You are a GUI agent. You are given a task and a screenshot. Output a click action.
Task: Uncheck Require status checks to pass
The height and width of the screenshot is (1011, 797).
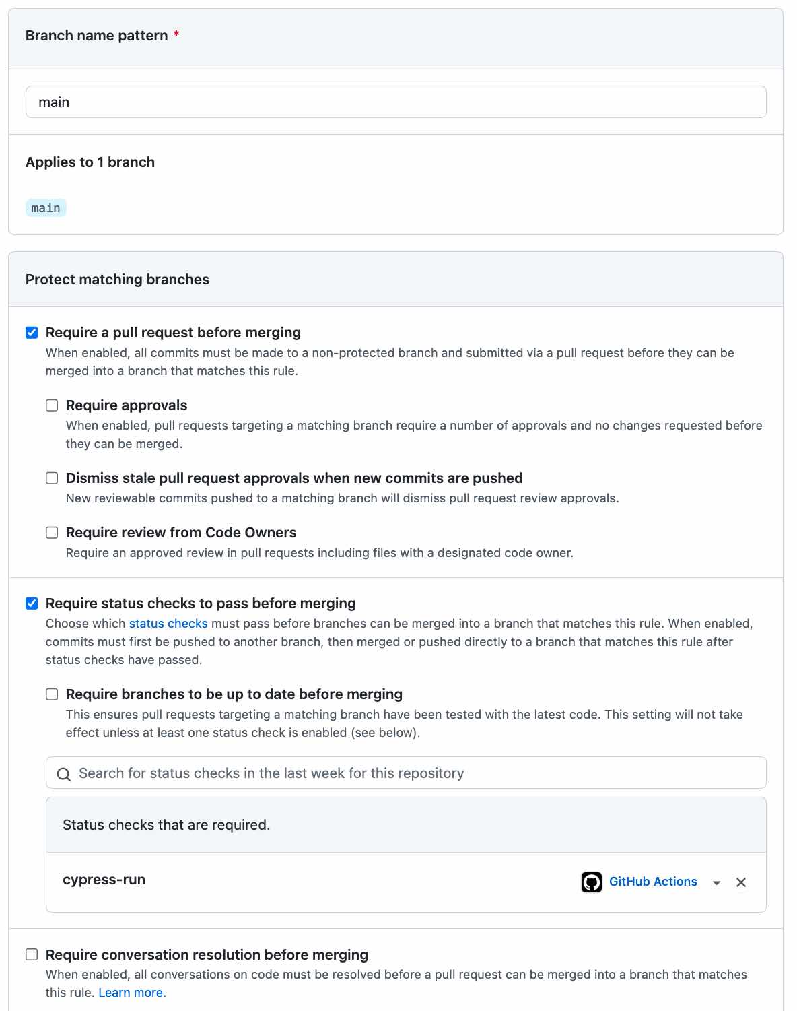(32, 604)
